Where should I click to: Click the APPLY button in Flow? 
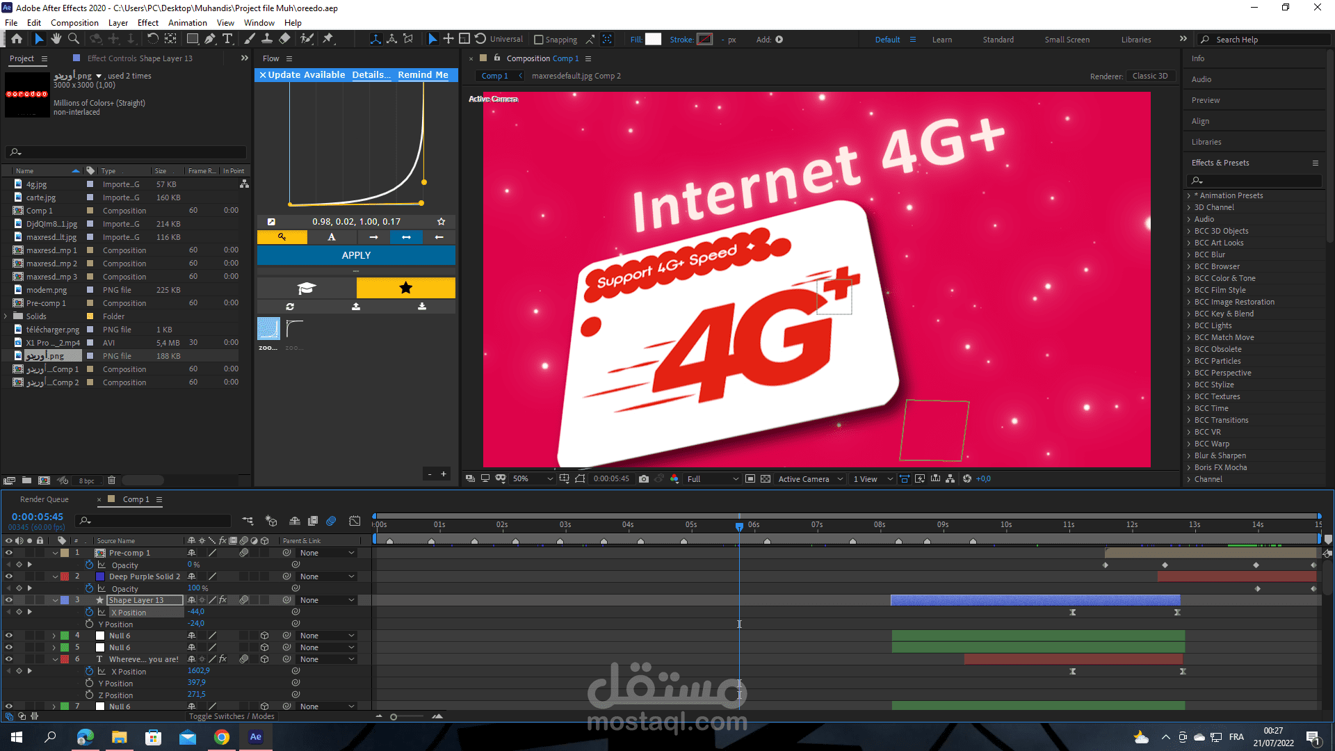[356, 255]
